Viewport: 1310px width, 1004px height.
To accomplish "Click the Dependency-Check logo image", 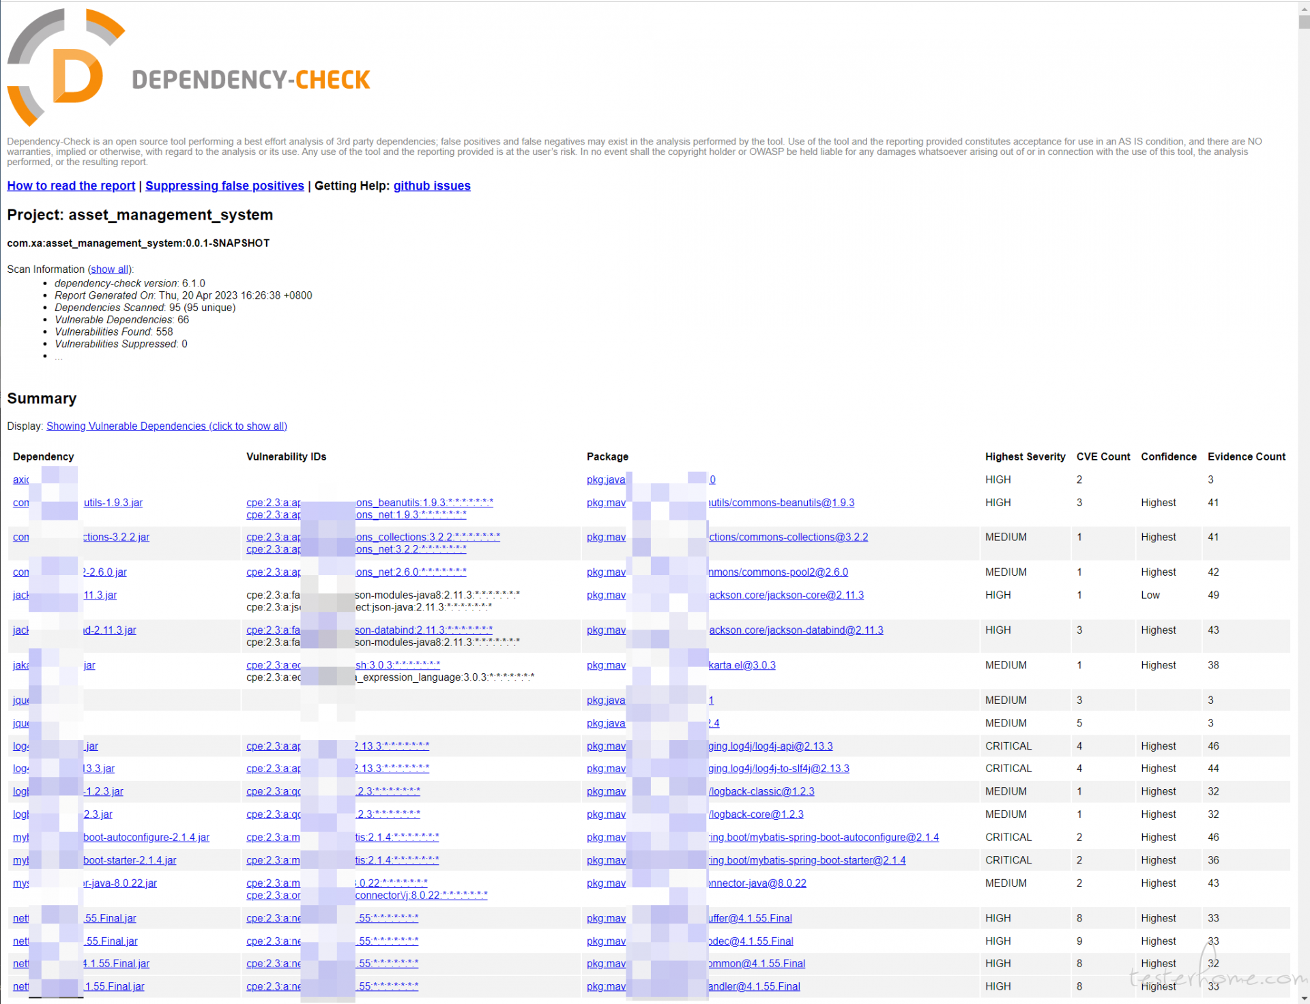I will (188, 68).
